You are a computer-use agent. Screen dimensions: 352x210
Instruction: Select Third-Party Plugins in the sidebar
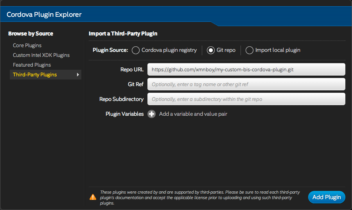35,75
